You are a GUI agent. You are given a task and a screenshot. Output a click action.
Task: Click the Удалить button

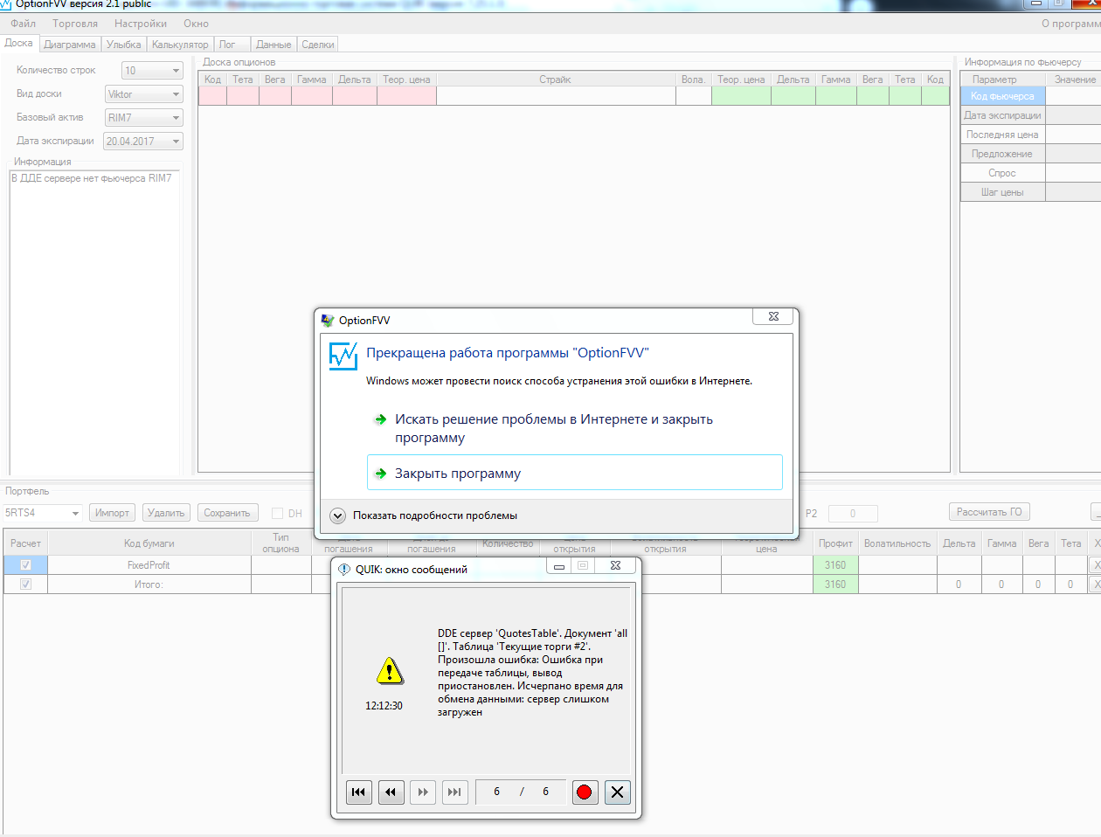point(166,513)
